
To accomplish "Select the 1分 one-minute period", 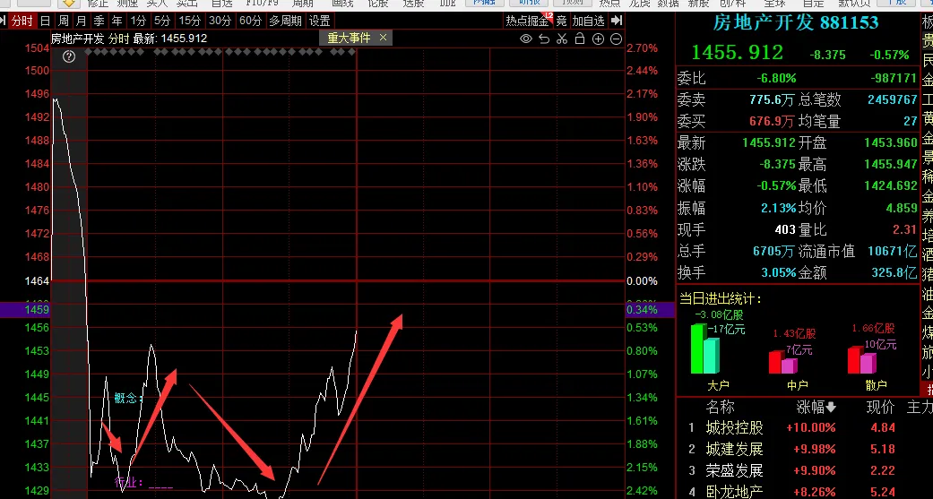I will pyautogui.click(x=138, y=22).
